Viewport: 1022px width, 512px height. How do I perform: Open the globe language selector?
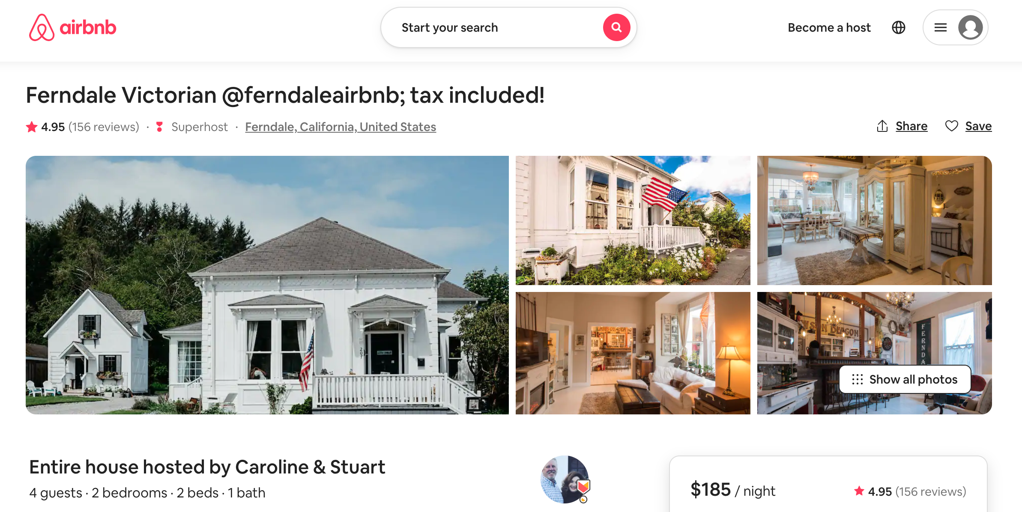[899, 27]
